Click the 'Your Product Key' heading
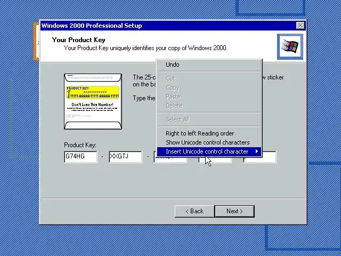 [78, 40]
